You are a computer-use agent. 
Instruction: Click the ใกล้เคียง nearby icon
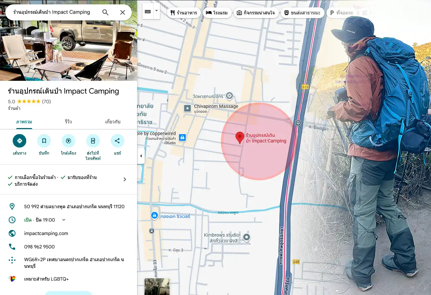pos(69,141)
